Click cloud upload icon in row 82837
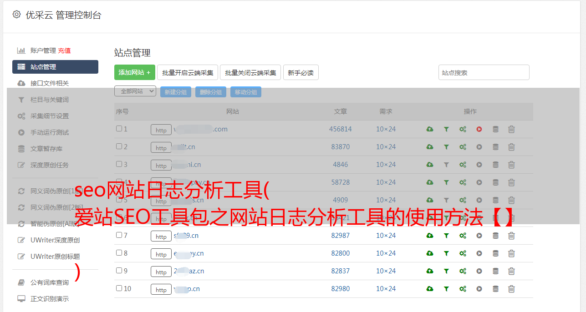Image resolution: width=586 pixels, height=312 pixels. (x=430, y=271)
